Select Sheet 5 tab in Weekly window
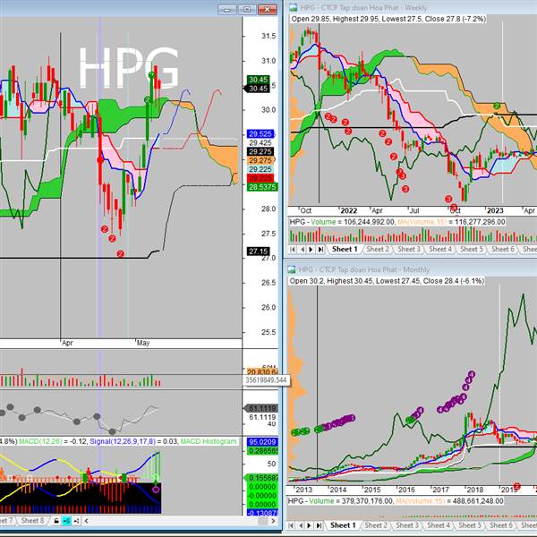537x537 pixels. coord(472,249)
